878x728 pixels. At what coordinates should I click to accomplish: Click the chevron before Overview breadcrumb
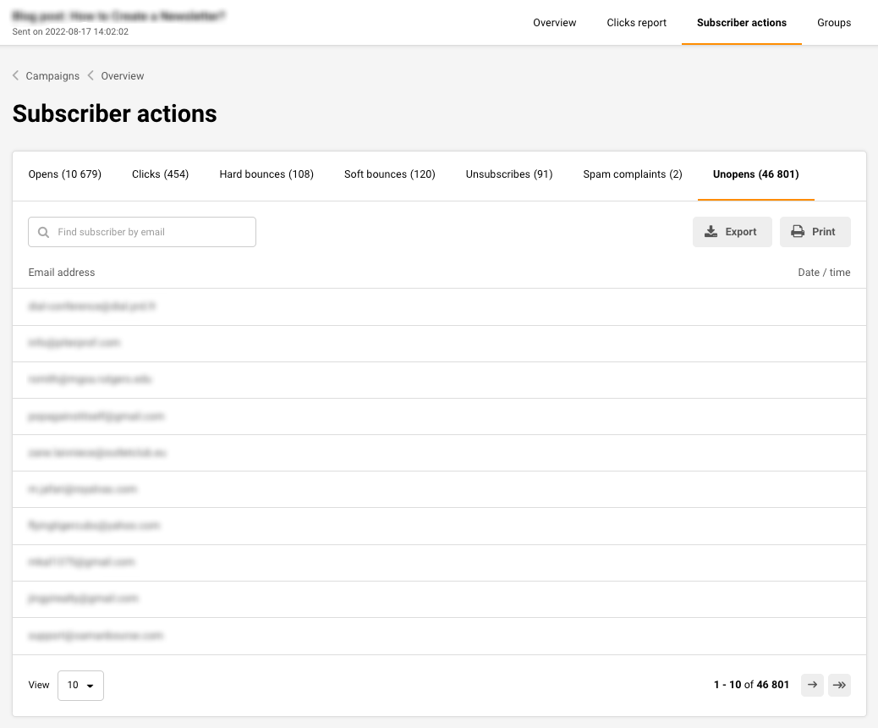(x=91, y=76)
